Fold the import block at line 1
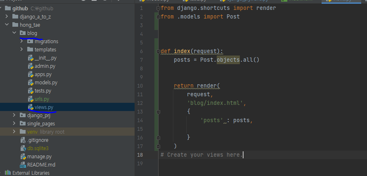Image resolution: width=367 pixels, height=176 pixels. pyautogui.click(x=158, y=8)
